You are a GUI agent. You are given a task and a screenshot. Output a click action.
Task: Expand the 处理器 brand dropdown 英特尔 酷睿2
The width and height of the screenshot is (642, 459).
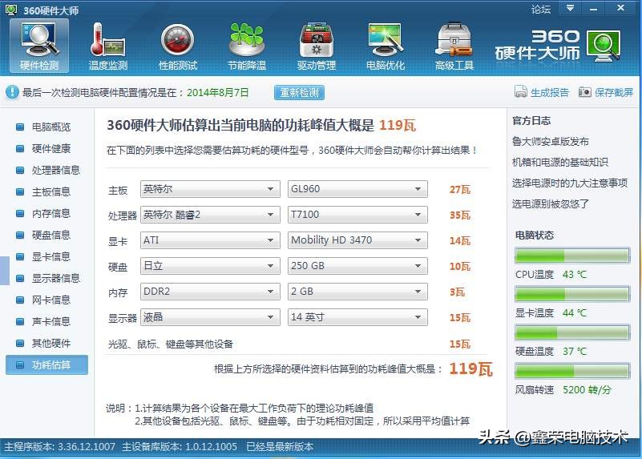point(210,215)
